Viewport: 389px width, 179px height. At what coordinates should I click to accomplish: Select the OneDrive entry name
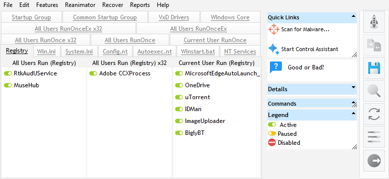pos(197,85)
